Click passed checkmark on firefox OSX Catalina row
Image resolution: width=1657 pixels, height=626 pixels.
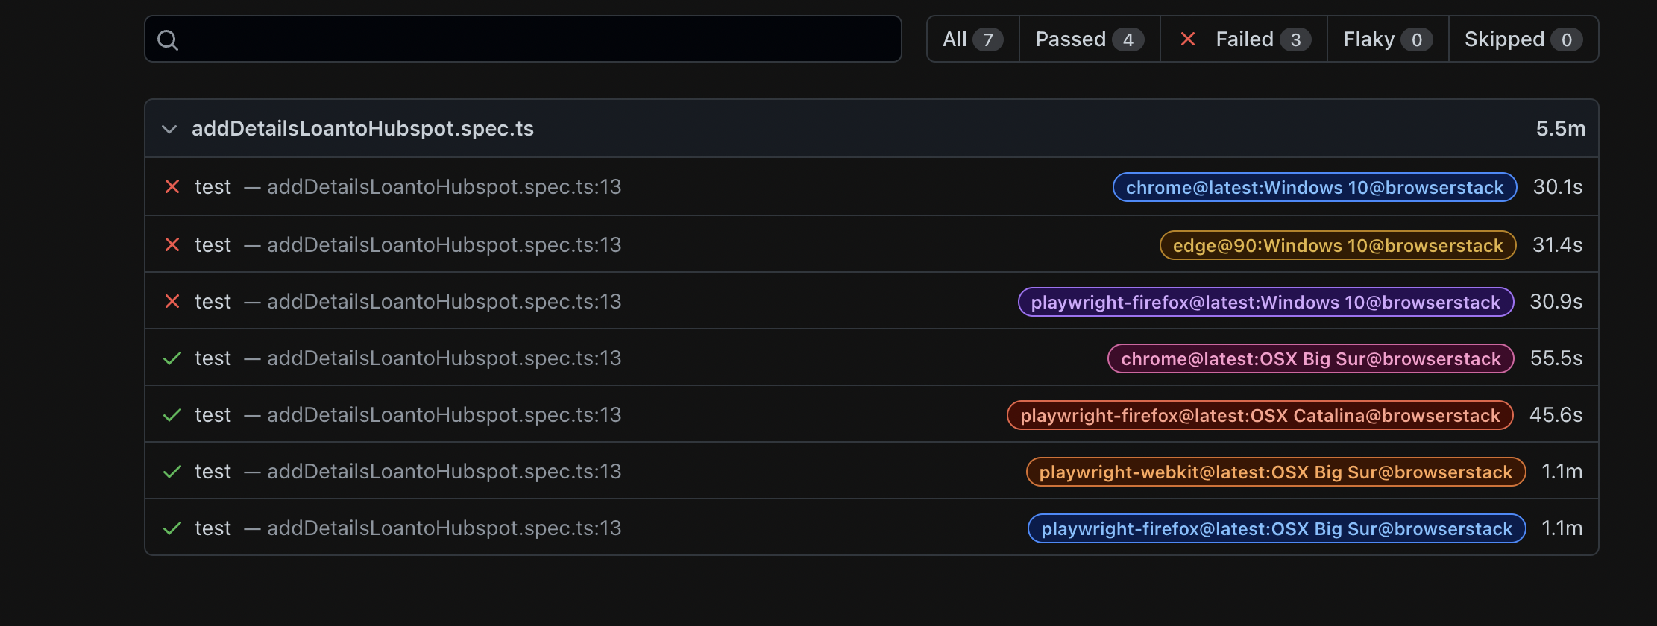point(172,415)
